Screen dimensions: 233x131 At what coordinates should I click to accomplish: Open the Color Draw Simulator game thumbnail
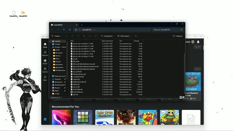(104, 117)
